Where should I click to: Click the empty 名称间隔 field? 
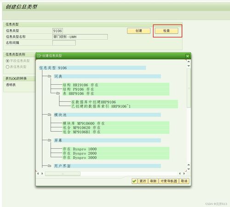coord(64,43)
